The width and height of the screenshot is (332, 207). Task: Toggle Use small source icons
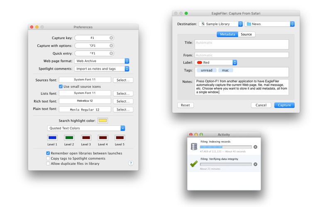(x=61, y=87)
